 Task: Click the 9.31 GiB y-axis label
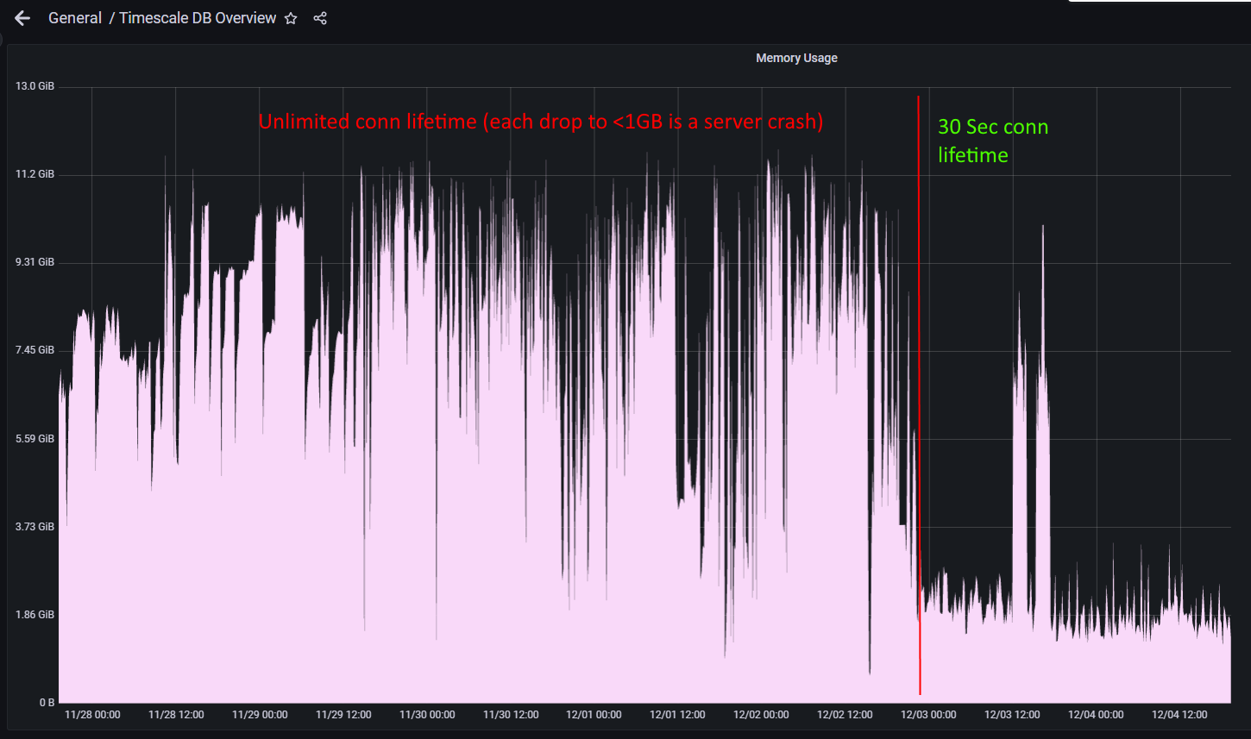click(x=35, y=262)
